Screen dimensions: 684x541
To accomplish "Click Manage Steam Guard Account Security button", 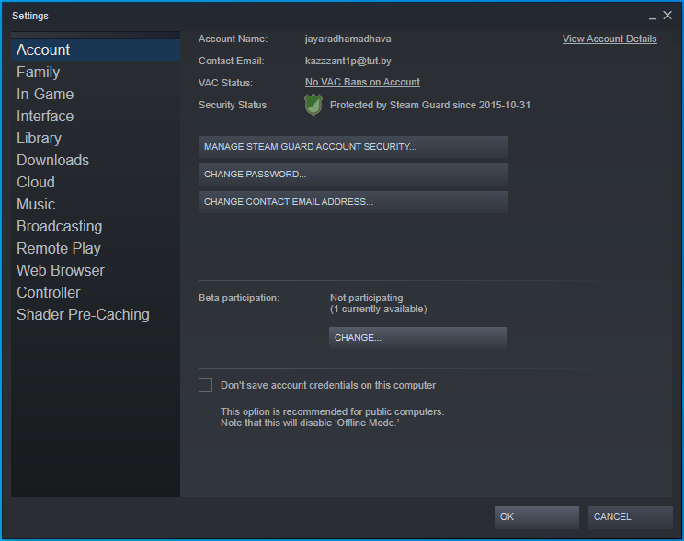I will pyautogui.click(x=353, y=146).
